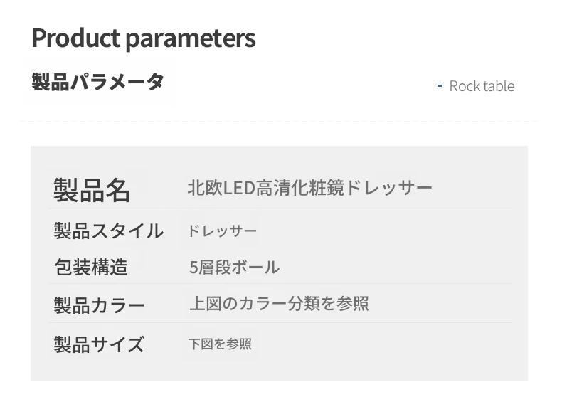Click the 製品スタイル label
Image resolution: width=562 pixels, height=397 pixels.
click(109, 231)
